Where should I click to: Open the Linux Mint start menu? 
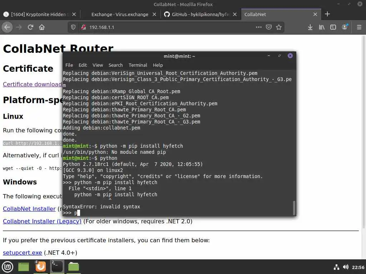(8, 267)
